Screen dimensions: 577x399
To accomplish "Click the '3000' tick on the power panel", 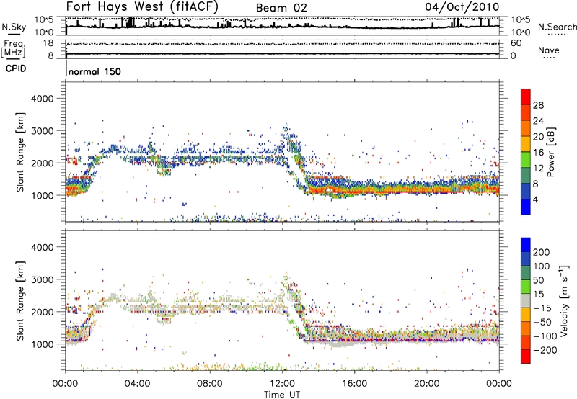I will coord(42,131).
